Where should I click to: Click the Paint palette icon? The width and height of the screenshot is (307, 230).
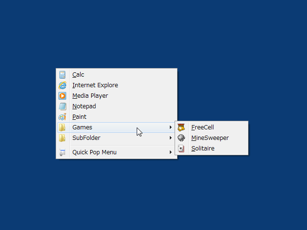[62, 117]
